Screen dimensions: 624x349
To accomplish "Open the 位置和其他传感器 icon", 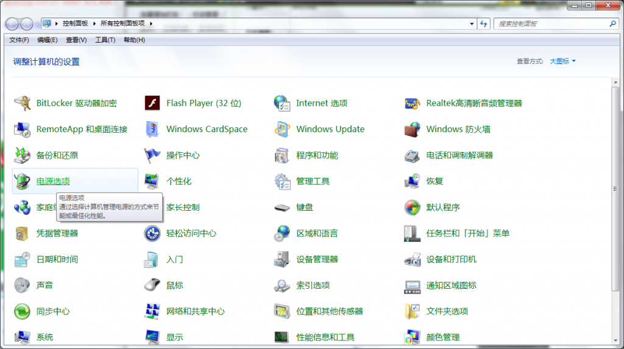I will coord(282,312).
